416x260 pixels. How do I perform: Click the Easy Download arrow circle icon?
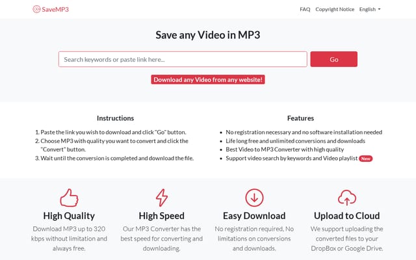point(254,198)
